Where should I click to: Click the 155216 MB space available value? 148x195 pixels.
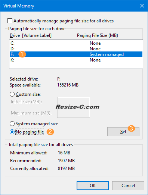tap(68, 85)
